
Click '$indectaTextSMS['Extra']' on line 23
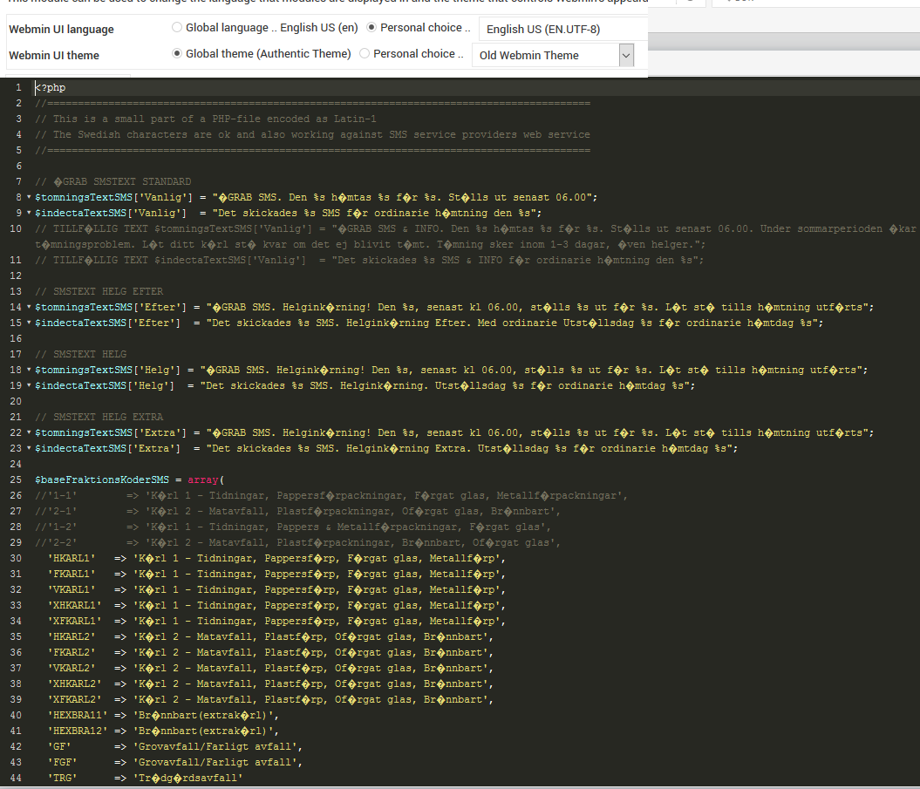[108, 448]
